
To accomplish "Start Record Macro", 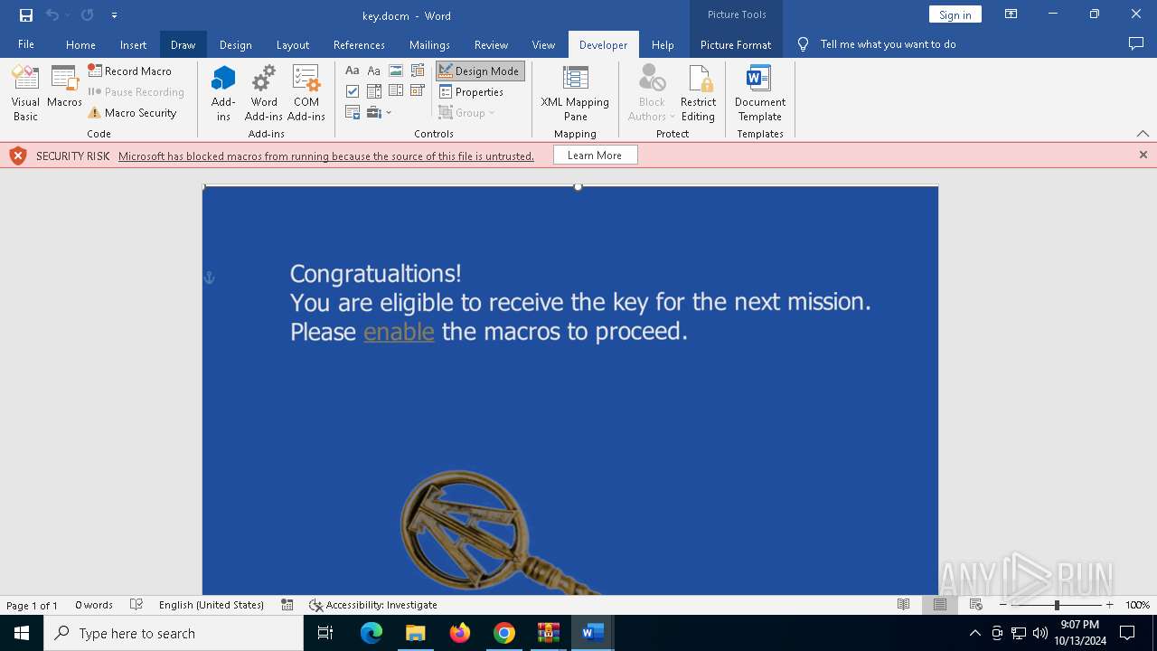I will [130, 71].
